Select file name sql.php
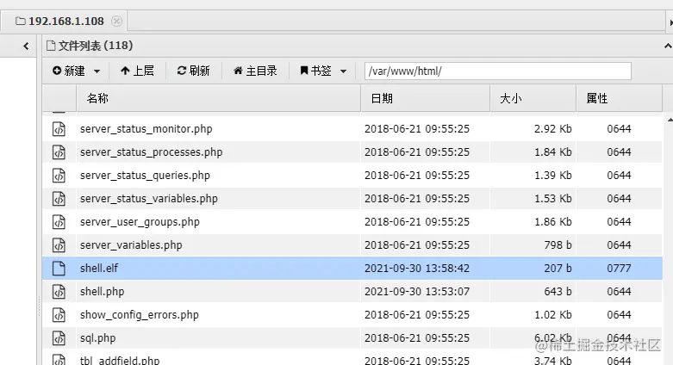673x365 pixels. click(x=97, y=338)
